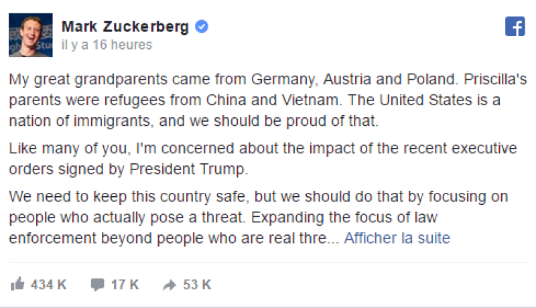Click the comment bubble icon
The image size is (536, 308).
click(97, 285)
